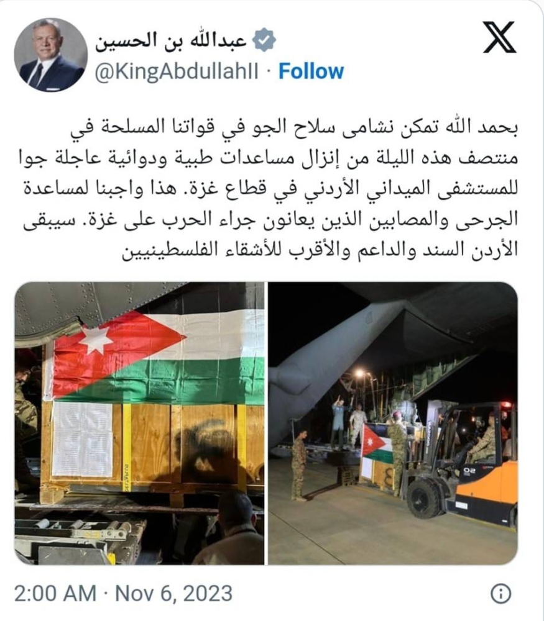The height and width of the screenshot is (621, 544).
Task: Open the King Abdullah profile avatar
Action: [51, 55]
